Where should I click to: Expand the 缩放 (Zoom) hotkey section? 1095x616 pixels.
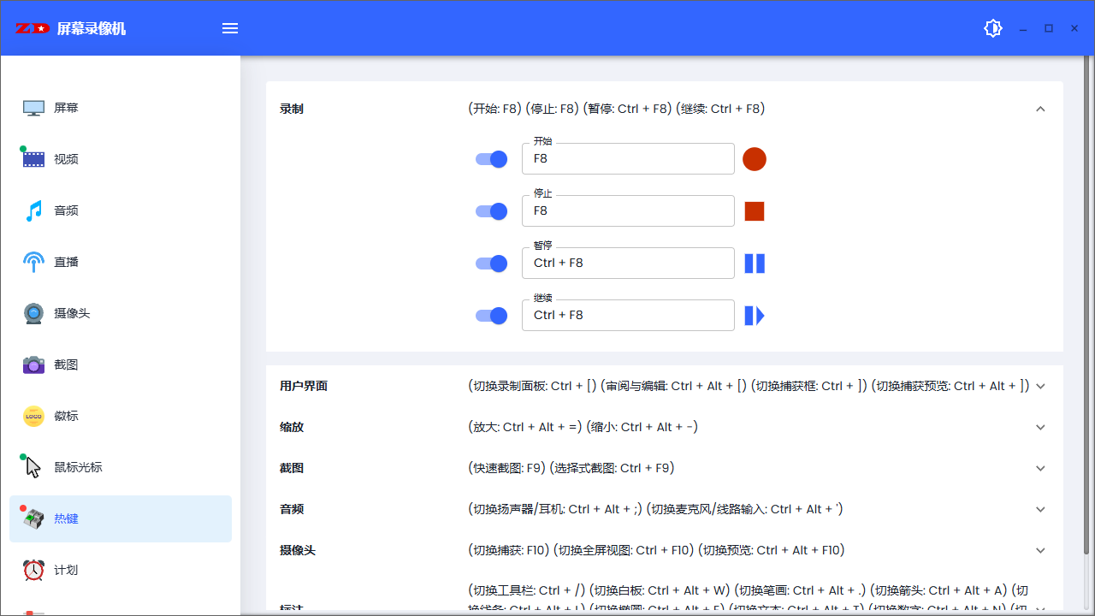click(x=1040, y=427)
